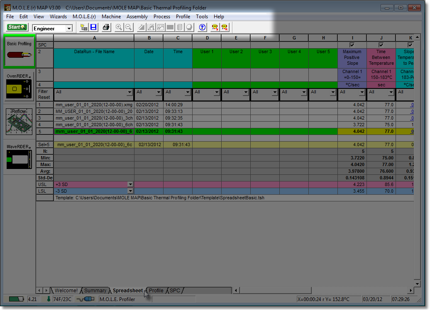Select file mm_user_01_01_2020(12-00-00).xmg row

click(x=94, y=105)
